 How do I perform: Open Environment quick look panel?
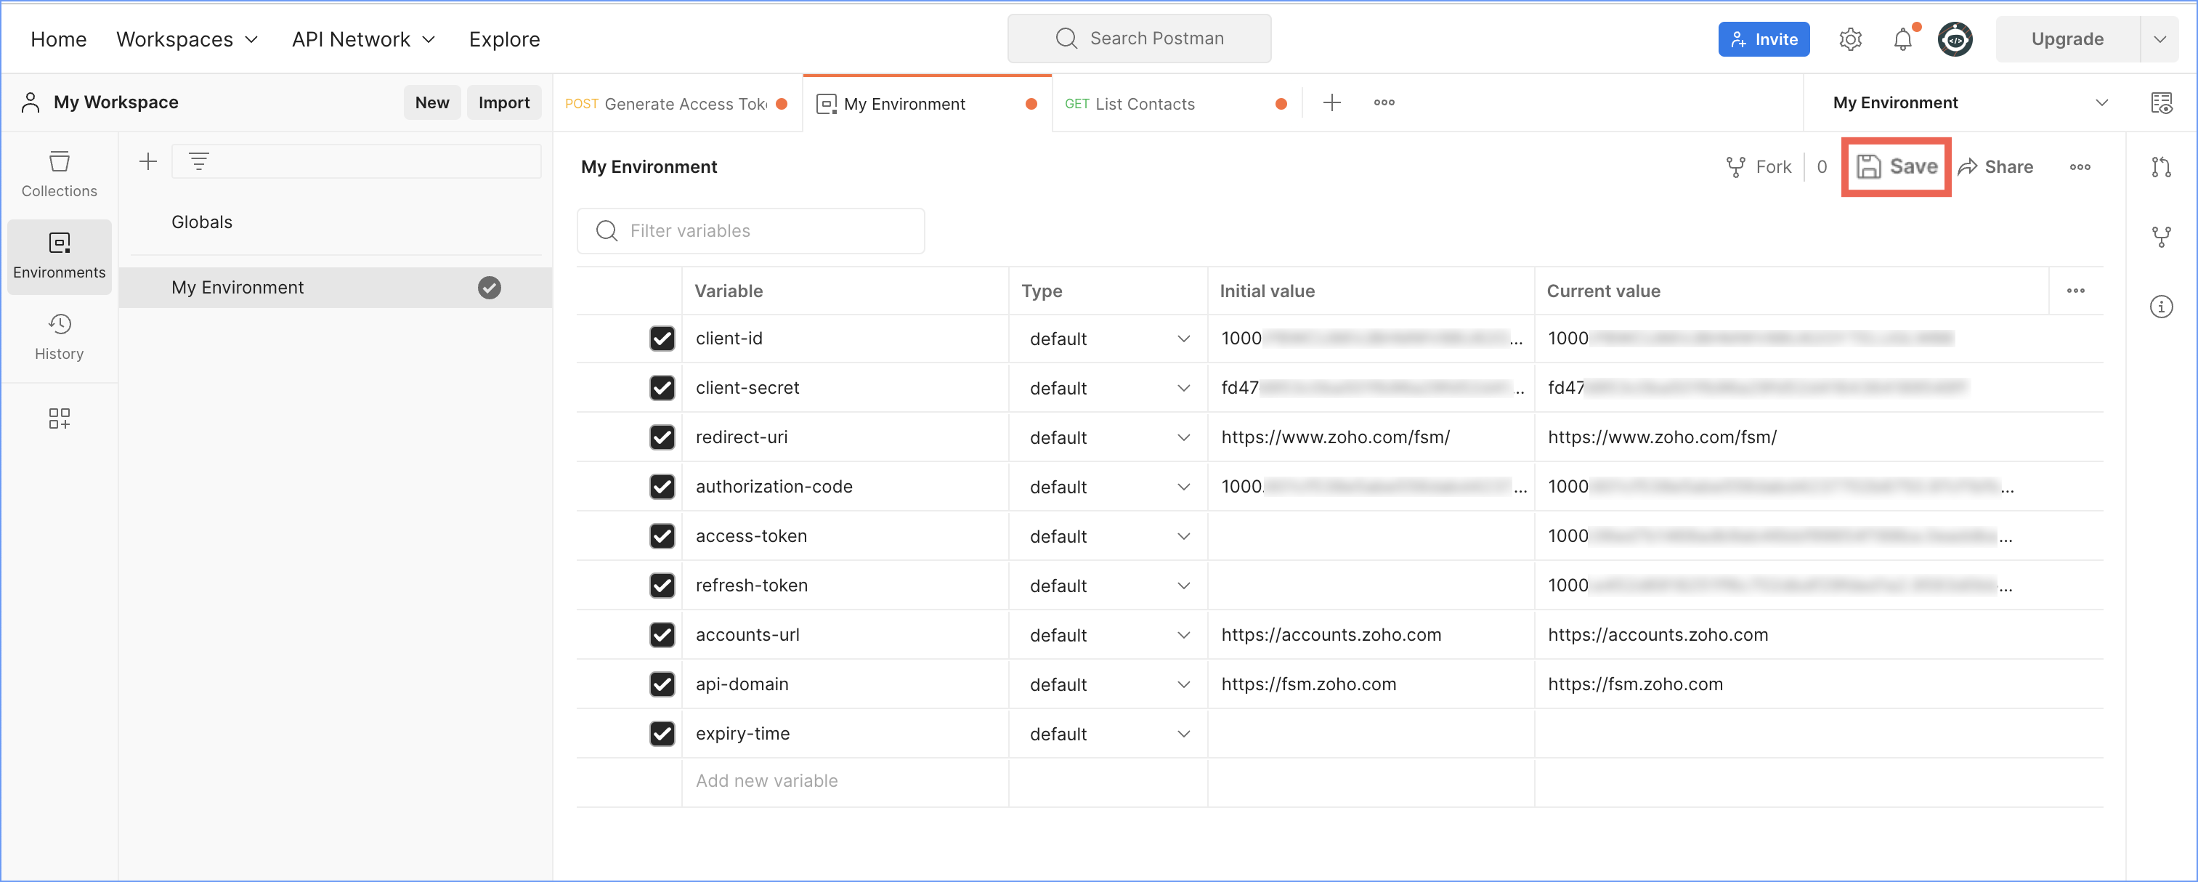(2164, 102)
